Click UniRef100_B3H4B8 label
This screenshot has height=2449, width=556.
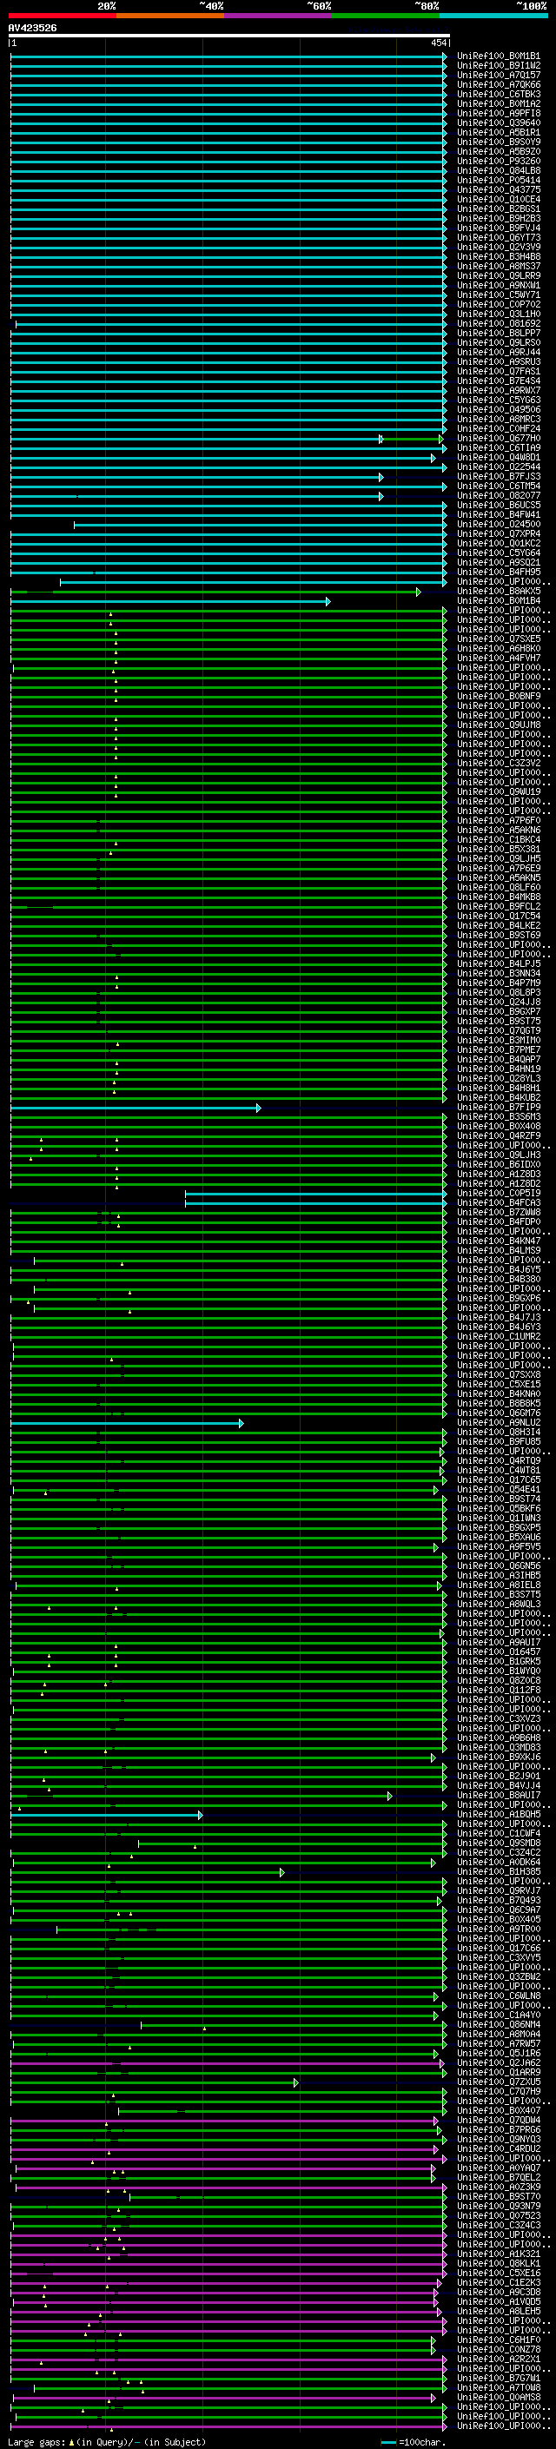click(499, 256)
